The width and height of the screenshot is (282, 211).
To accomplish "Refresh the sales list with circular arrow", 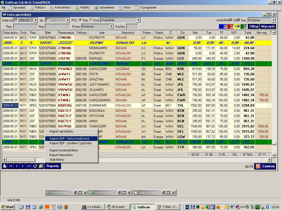I will point(35,166).
